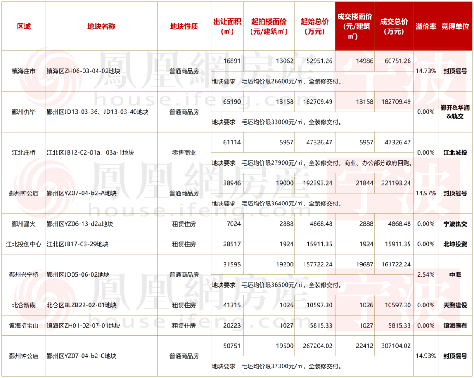Click winner 鄞开&华润&轨交
This screenshot has width=474, height=378.
455,112
